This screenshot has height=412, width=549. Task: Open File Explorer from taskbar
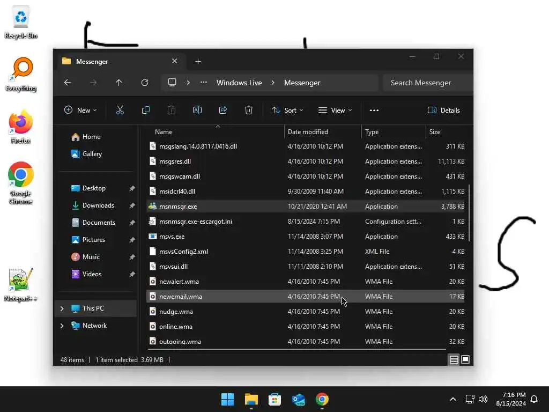click(x=251, y=399)
